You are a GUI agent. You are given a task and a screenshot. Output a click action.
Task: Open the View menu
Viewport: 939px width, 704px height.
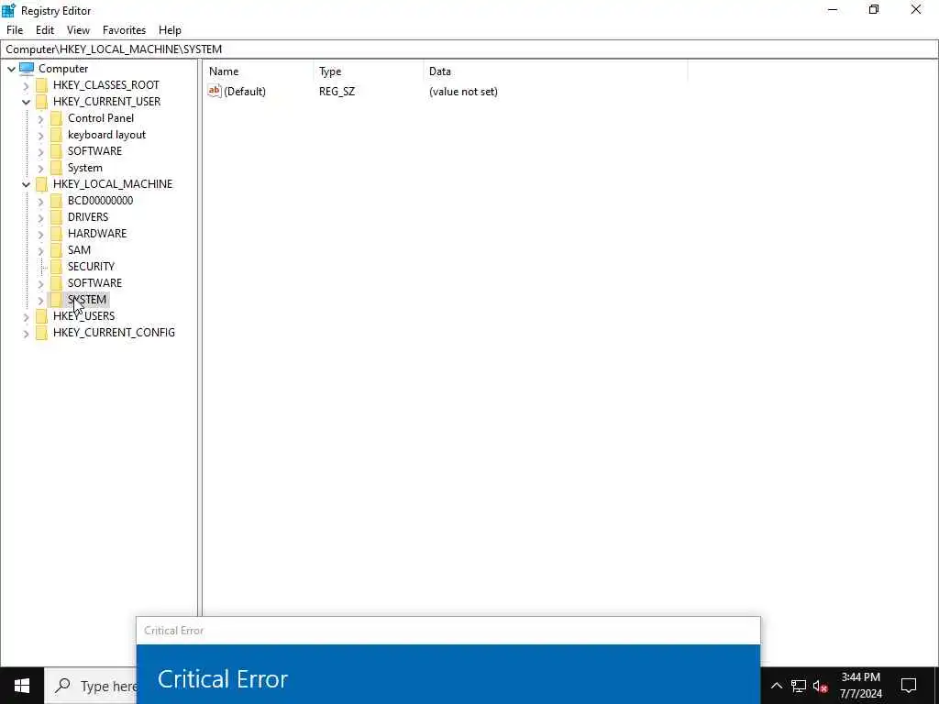pos(78,30)
